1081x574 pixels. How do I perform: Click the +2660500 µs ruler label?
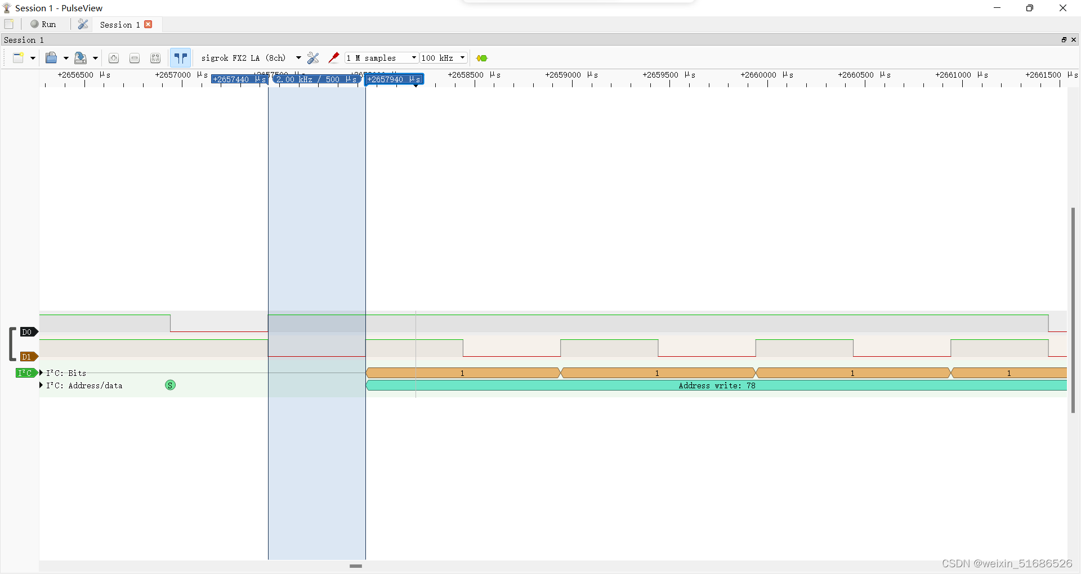pos(864,75)
